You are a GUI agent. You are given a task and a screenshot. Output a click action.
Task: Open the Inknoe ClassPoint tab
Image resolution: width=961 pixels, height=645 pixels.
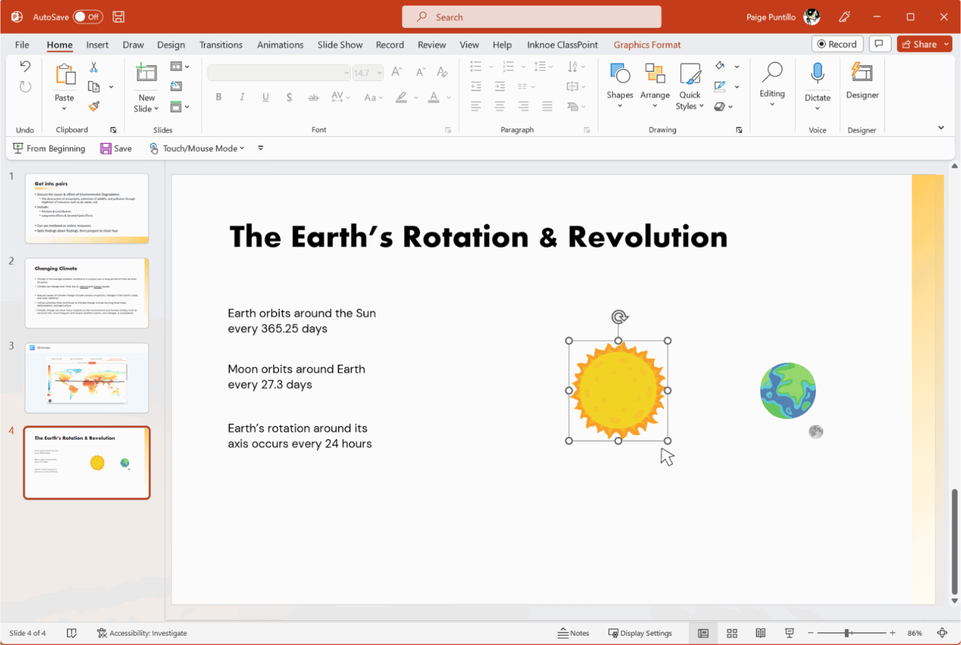tap(562, 44)
